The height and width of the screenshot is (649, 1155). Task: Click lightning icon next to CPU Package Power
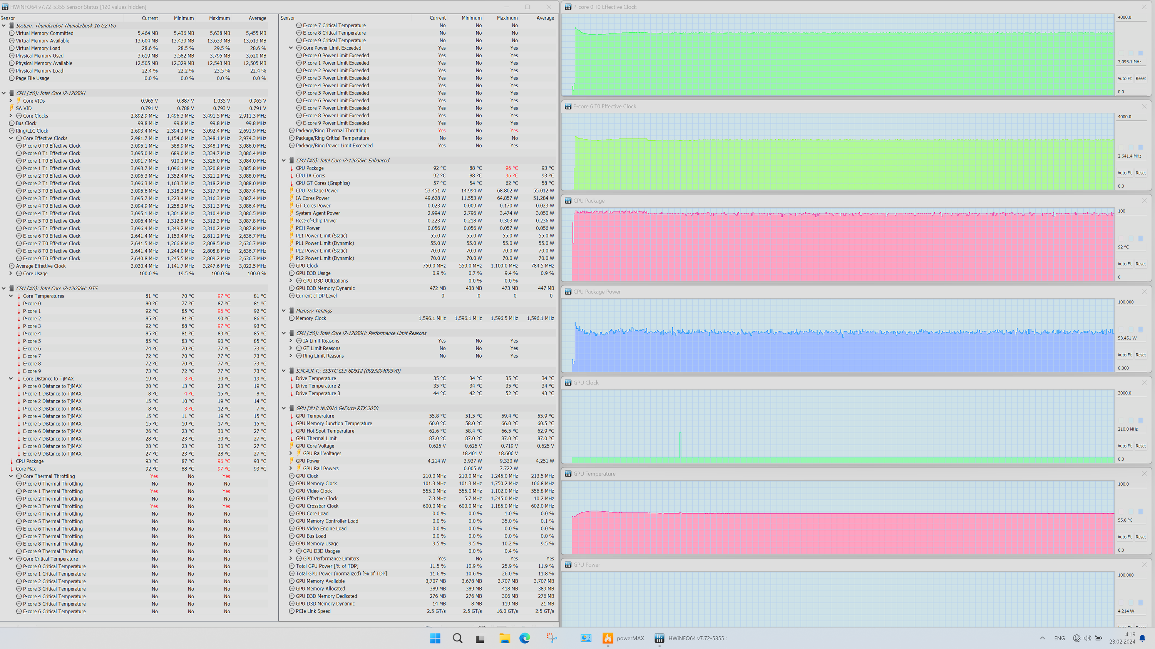click(x=291, y=191)
